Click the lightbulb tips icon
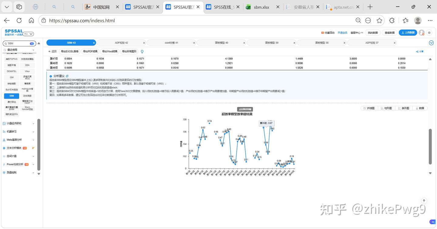Screen dimensions: 437x229 point(142,51)
